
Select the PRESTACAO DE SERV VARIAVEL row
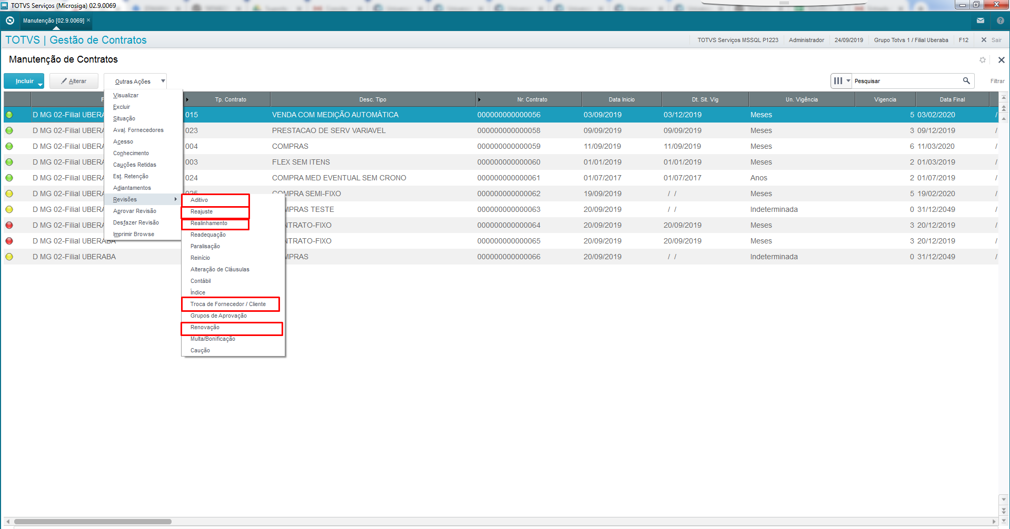click(x=501, y=130)
